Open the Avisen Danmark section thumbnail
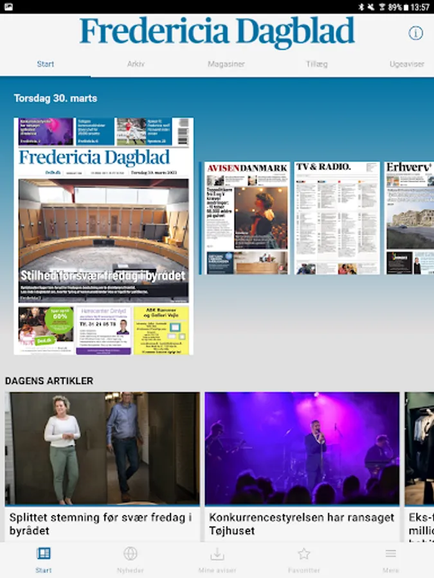This screenshot has height=578, width=434. (x=247, y=218)
